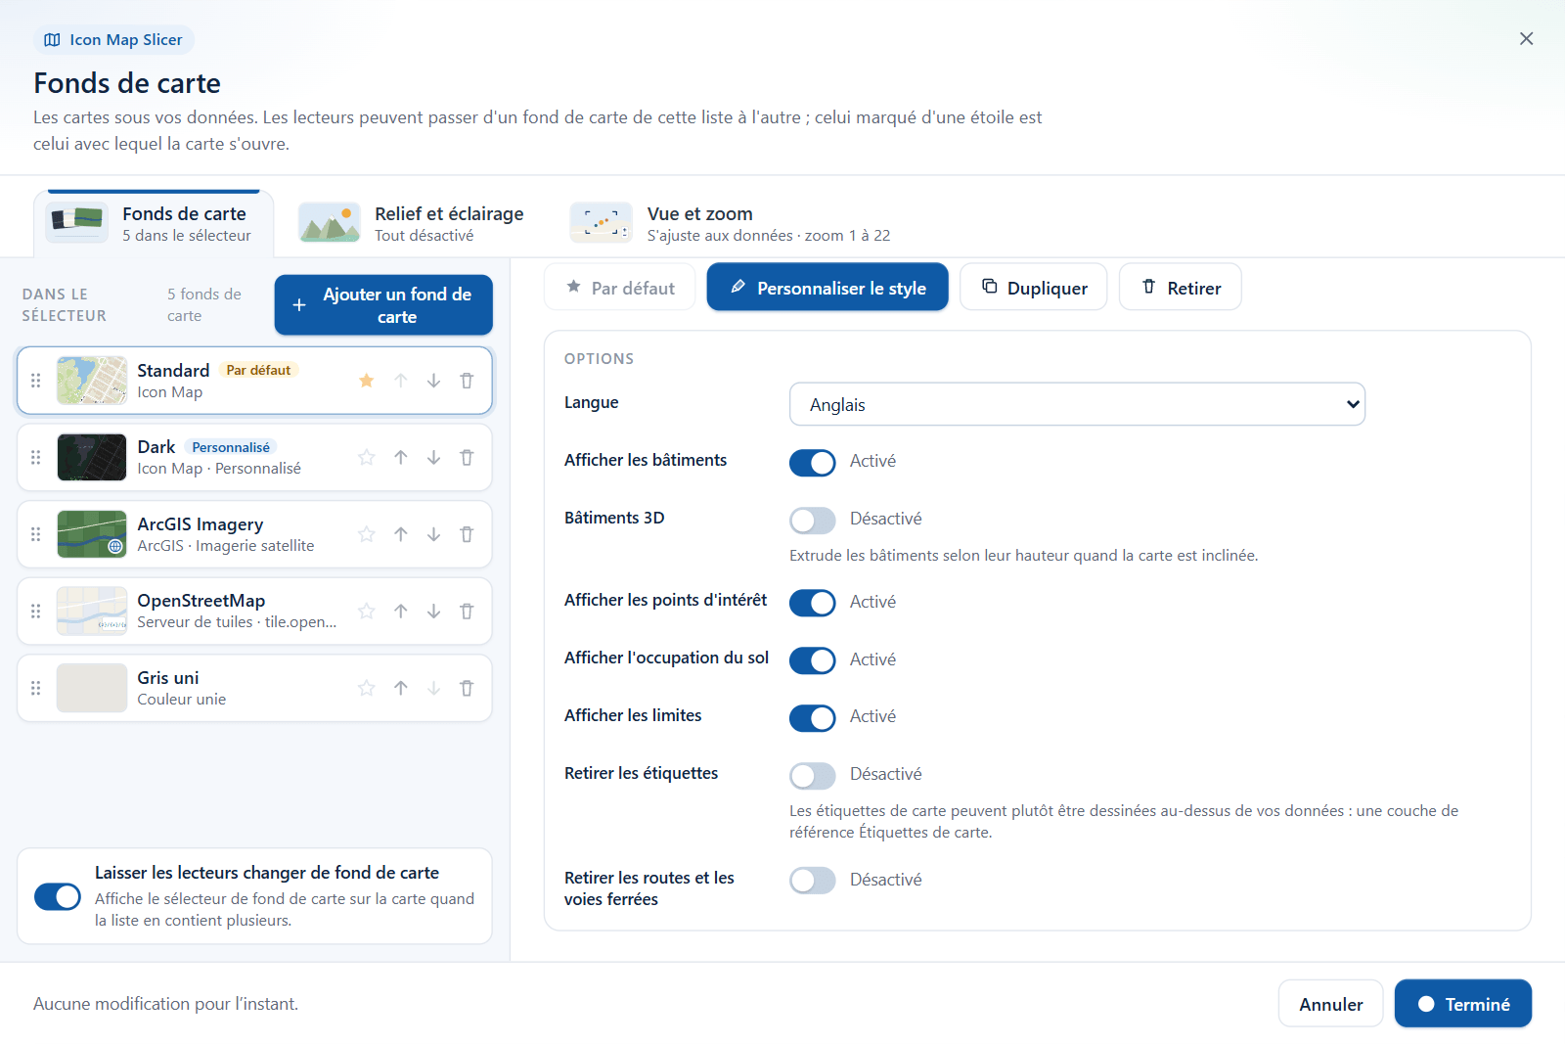
Task: Select Gris uni color thumbnail
Action: 92,688
